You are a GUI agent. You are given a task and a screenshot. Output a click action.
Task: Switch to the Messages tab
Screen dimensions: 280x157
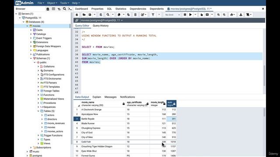110,97
